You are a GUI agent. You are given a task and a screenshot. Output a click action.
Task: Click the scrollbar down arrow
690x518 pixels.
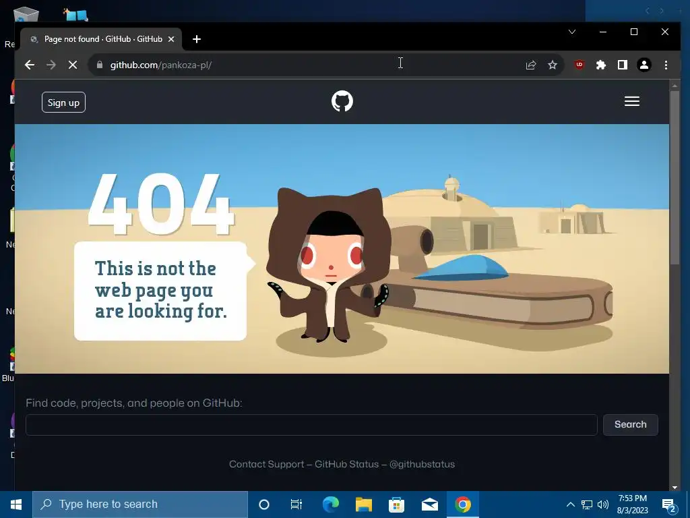(675, 487)
